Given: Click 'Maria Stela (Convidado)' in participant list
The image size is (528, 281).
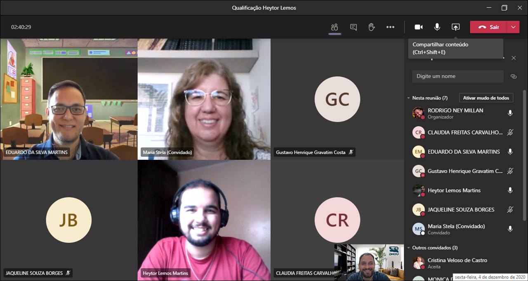Looking at the screenshot, I should click(x=456, y=226).
